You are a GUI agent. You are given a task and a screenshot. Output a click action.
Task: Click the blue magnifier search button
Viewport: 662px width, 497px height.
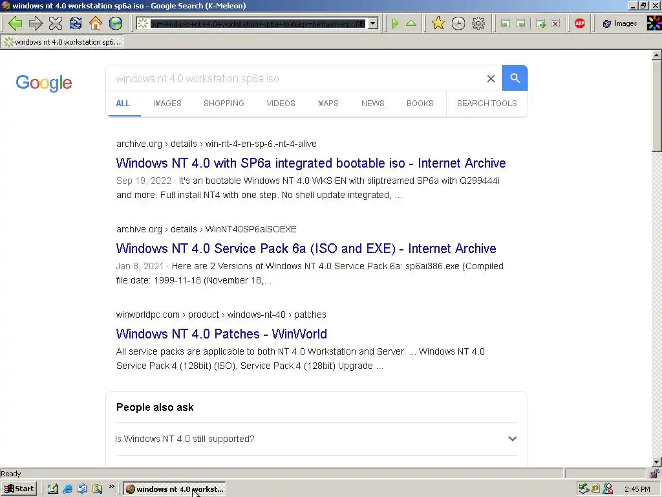coord(515,78)
